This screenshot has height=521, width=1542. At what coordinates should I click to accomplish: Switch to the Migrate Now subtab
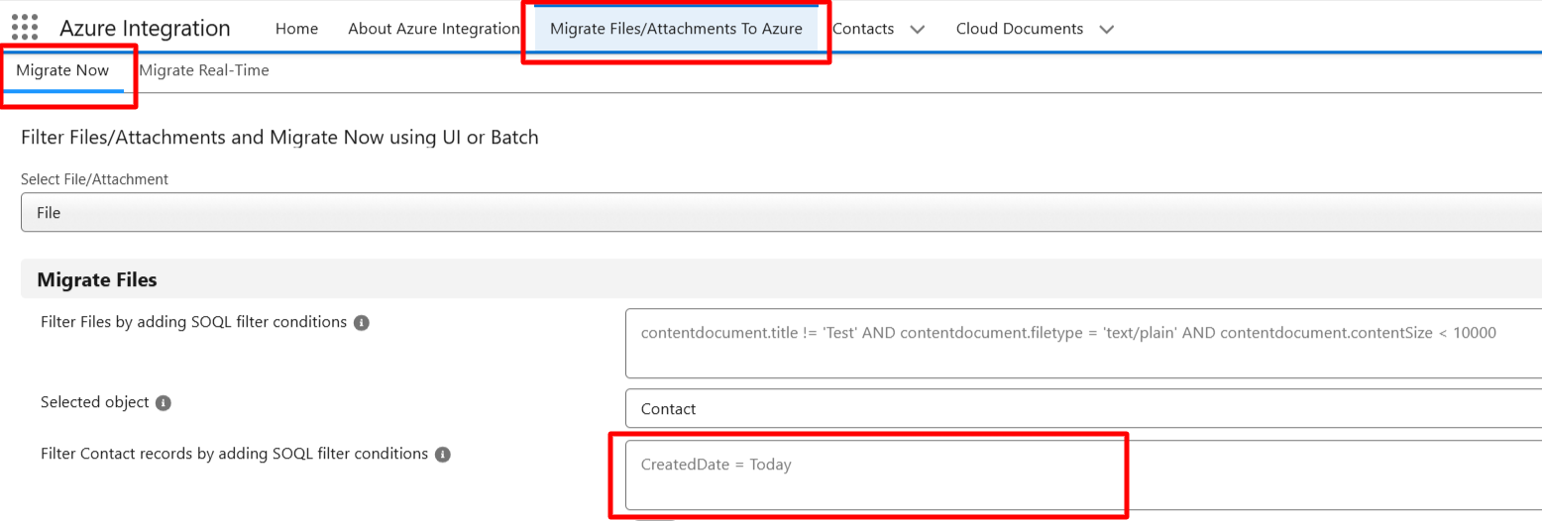point(62,70)
